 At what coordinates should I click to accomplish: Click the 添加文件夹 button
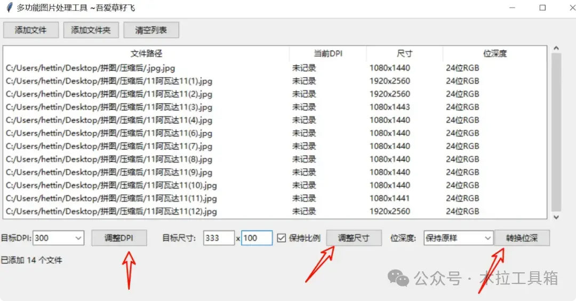91,30
